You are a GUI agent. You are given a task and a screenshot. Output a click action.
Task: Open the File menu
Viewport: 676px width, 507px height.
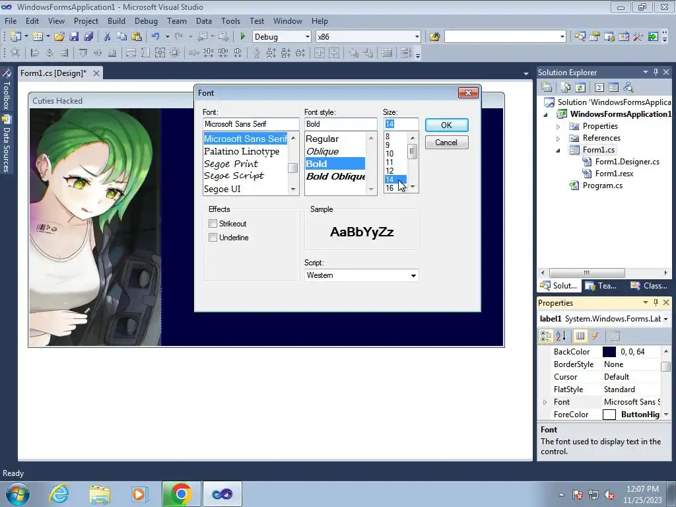(x=11, y=20)
